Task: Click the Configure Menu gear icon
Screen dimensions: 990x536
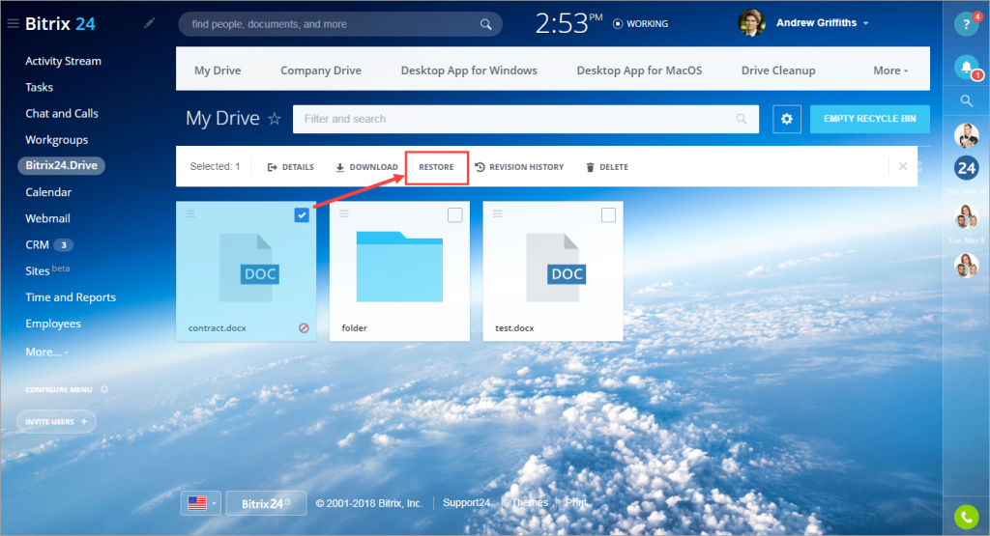Action: pos(104,390)
